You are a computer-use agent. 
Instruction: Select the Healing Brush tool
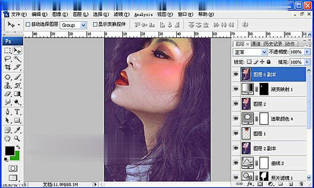click(x=7, y=77)
